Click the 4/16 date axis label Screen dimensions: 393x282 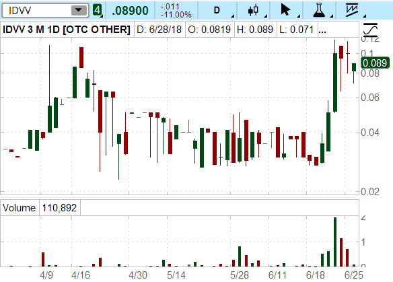(81, 275)
